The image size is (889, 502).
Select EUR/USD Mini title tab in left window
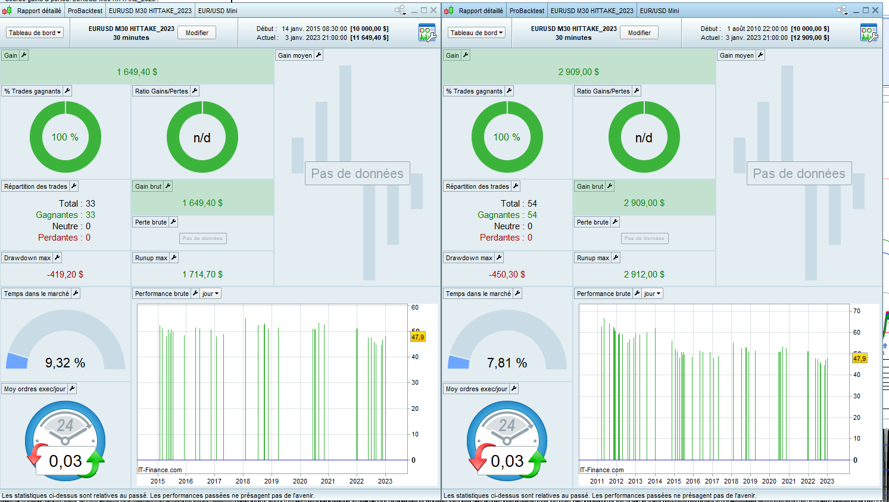click(x=218, y=11)
